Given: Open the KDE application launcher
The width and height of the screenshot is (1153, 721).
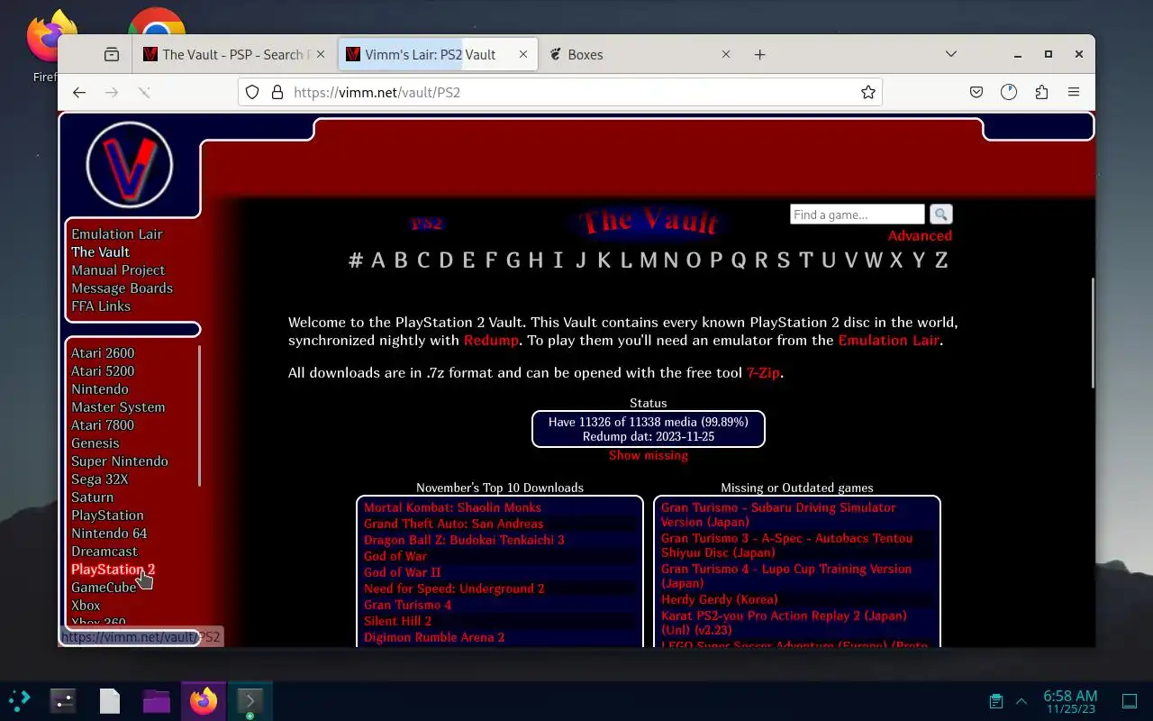Looking at the screenshot, I should 20,700.
